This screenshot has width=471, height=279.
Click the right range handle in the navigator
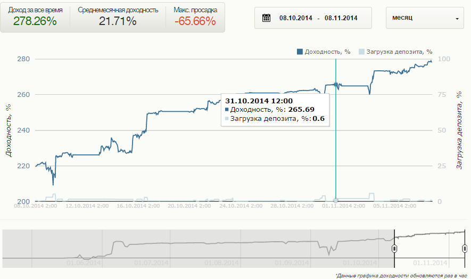(x=465, y=249)
